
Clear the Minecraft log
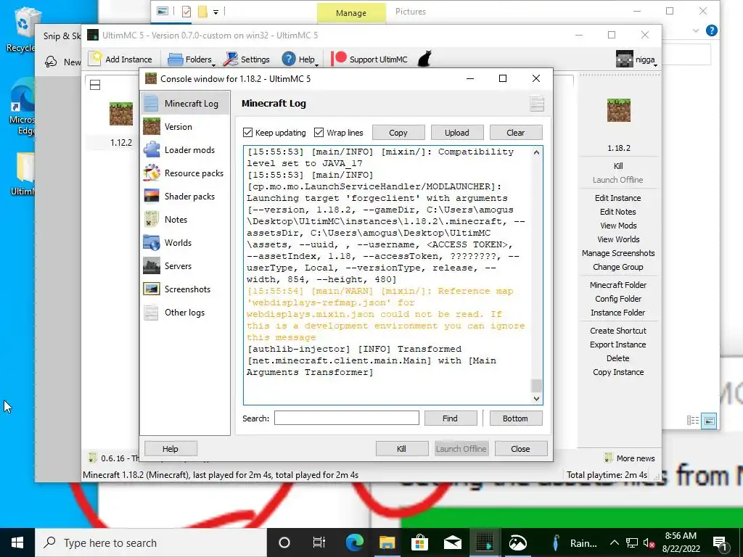pos(516,133)
